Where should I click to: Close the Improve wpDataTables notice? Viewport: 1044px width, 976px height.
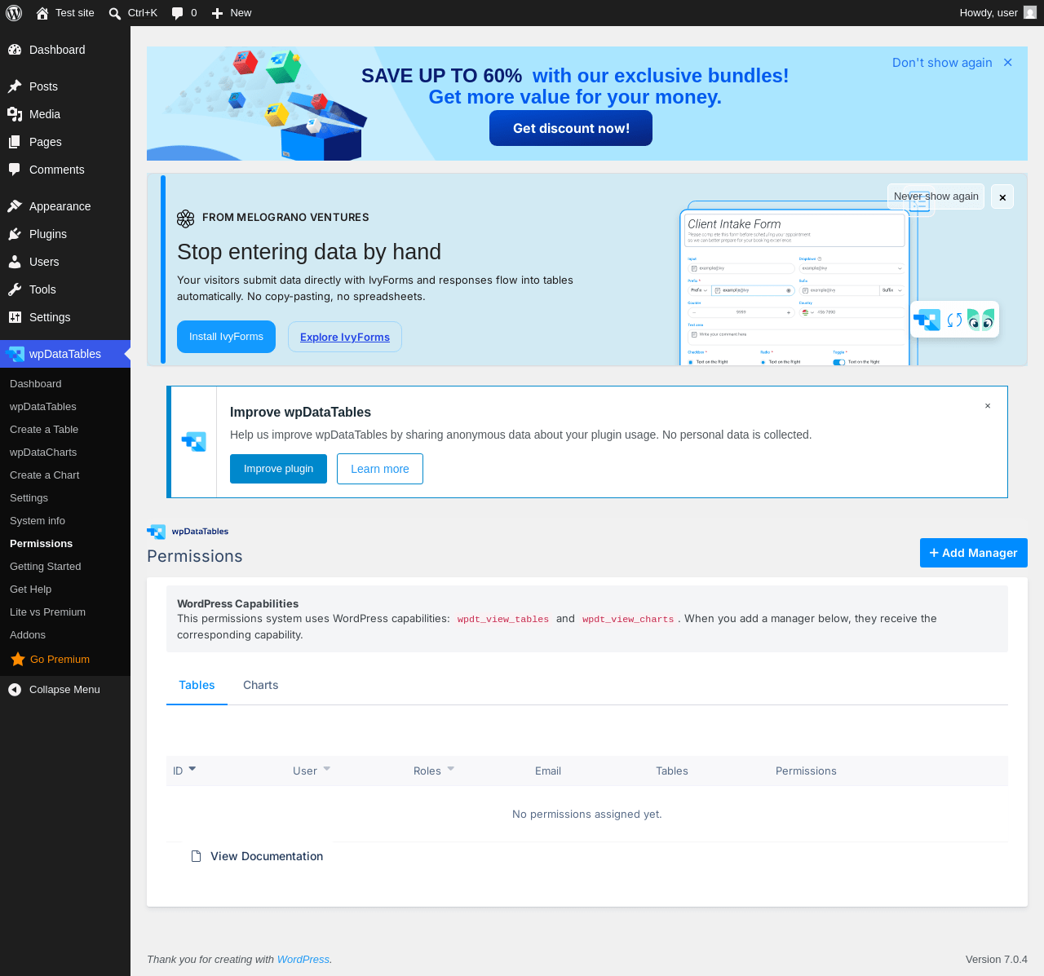click(988, 406)
